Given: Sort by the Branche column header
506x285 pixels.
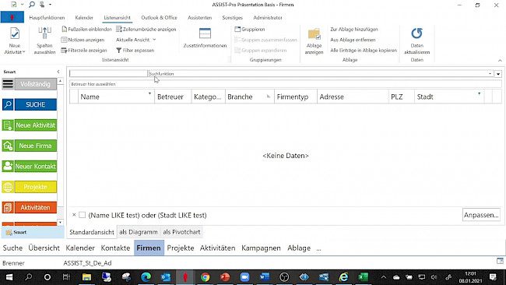Looking at the screenshot, I should 249,97.
